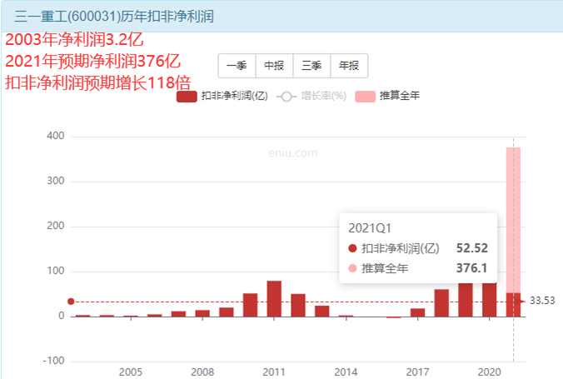Click the 2017 x-axis label
Viewport: 563px width, 379px height.
(x=417, y=372)
